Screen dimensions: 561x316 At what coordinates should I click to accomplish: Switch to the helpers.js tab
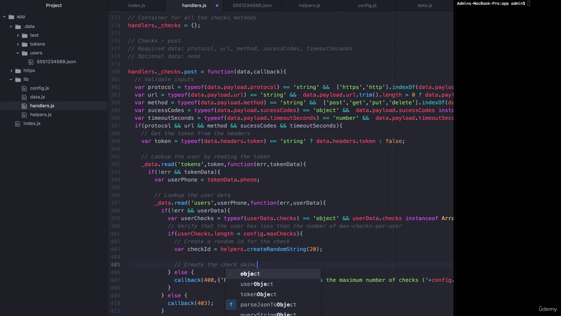click(x=309, y=5)
